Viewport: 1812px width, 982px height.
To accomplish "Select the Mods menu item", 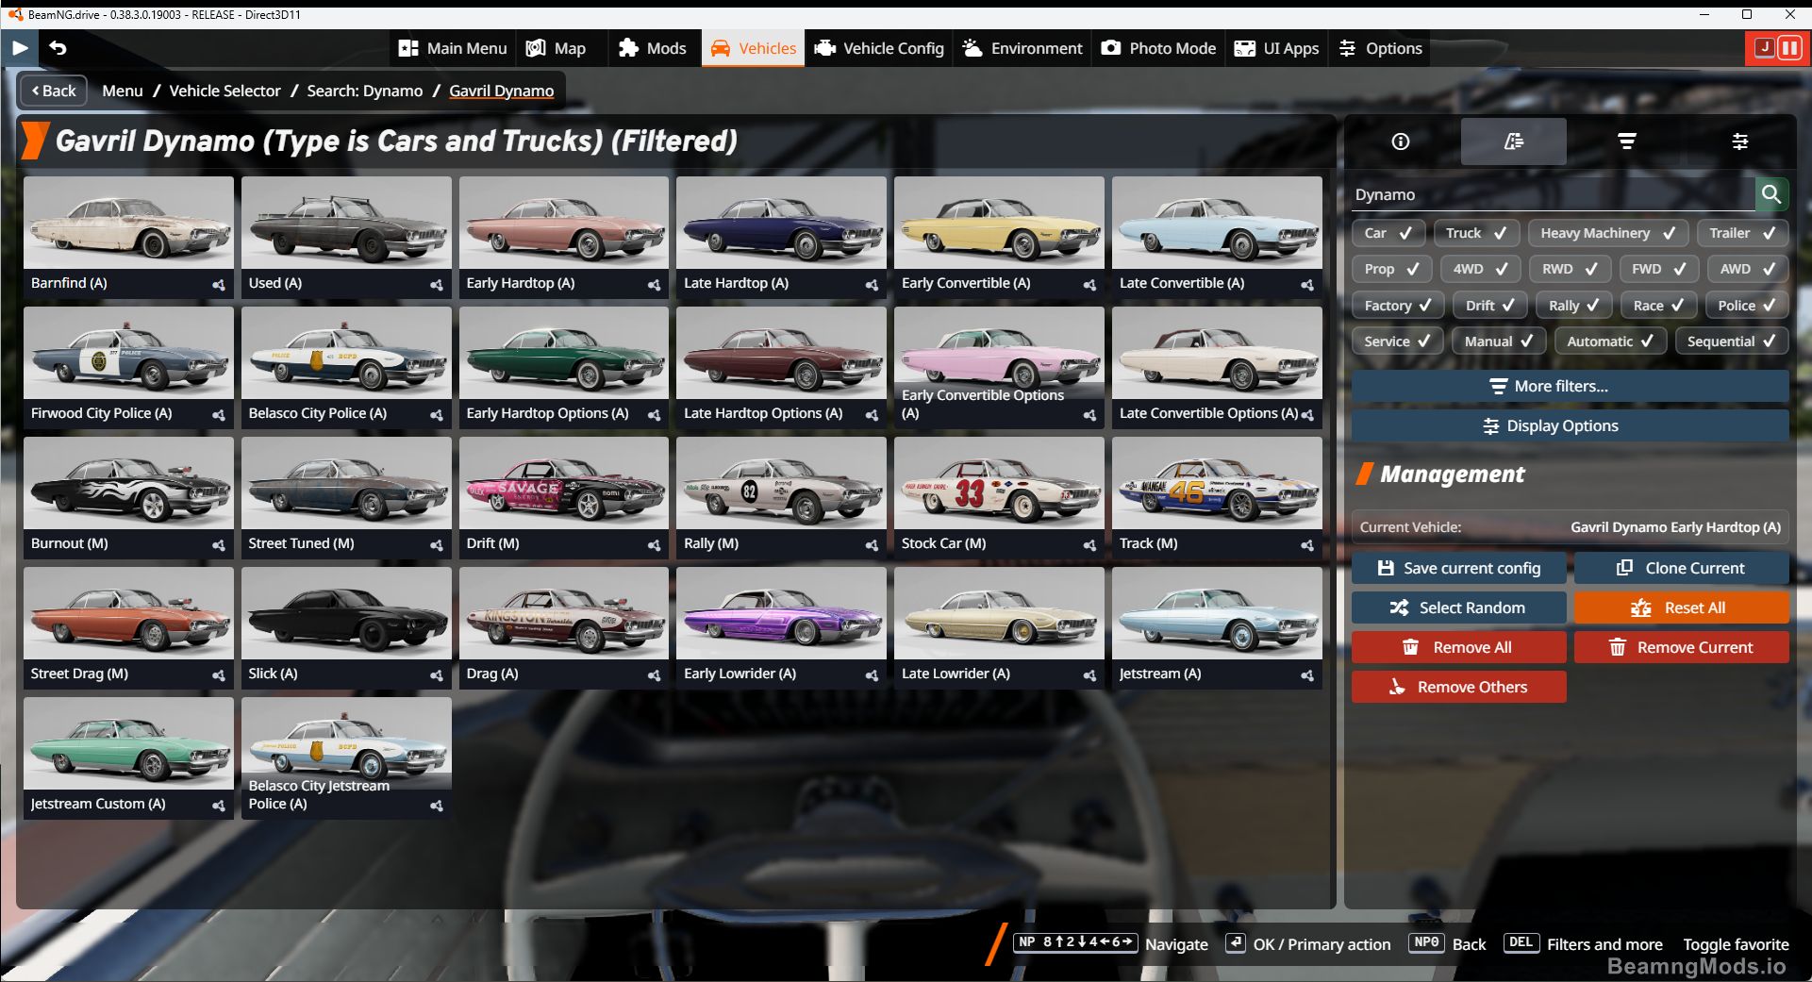I will click(654, 48).
